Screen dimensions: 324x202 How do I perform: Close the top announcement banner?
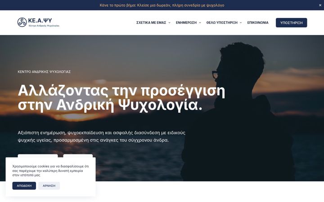(320, 5)
